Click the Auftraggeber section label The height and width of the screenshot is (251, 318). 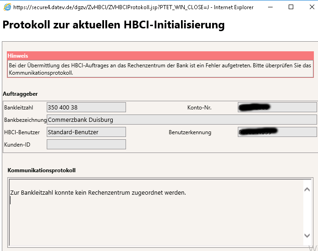point(20,94)
